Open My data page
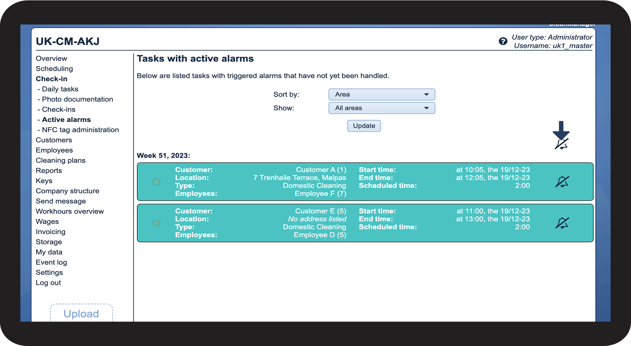Image resolution: width=631 pixels, height=346 pixels. coord(49,252)
